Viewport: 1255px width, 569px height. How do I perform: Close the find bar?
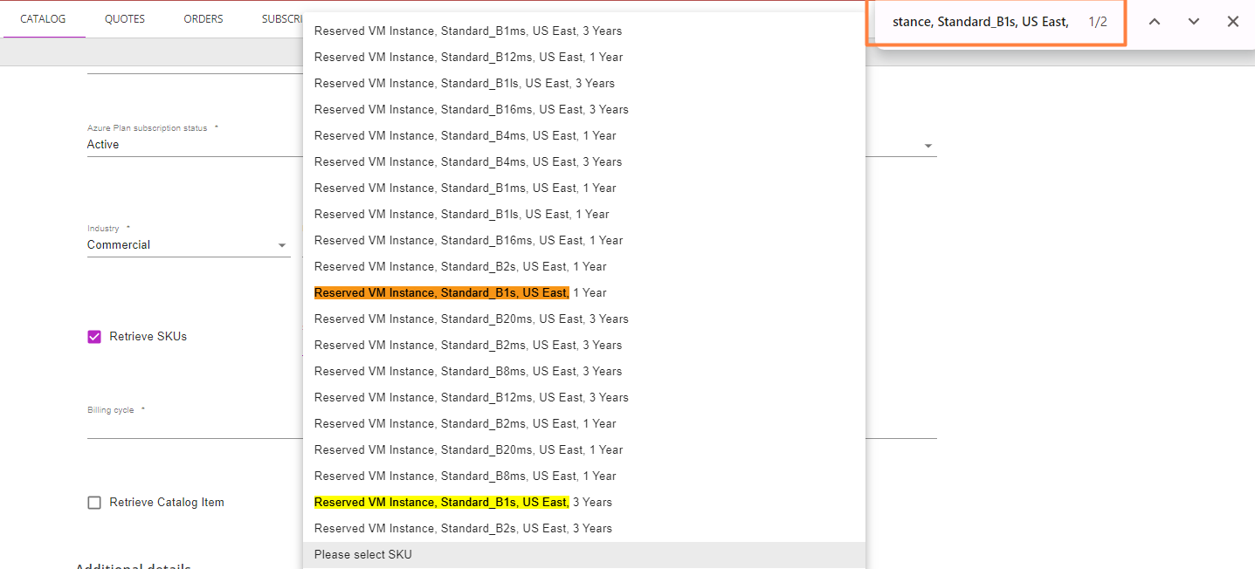tap(1233, 22)
